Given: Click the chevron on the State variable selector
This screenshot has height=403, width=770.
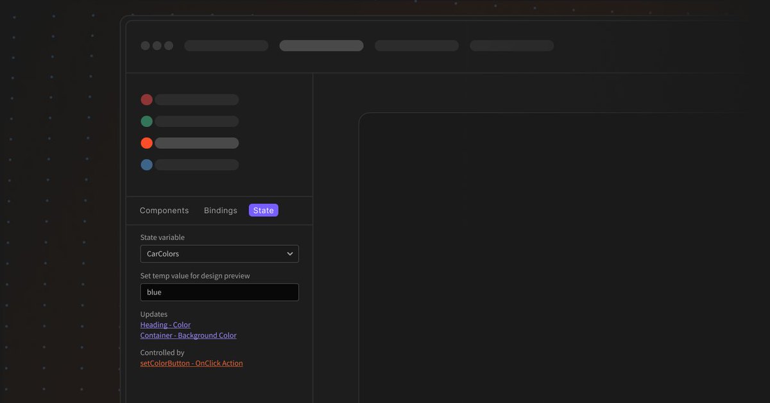Looking at the screenshot, I should point(290,253).
